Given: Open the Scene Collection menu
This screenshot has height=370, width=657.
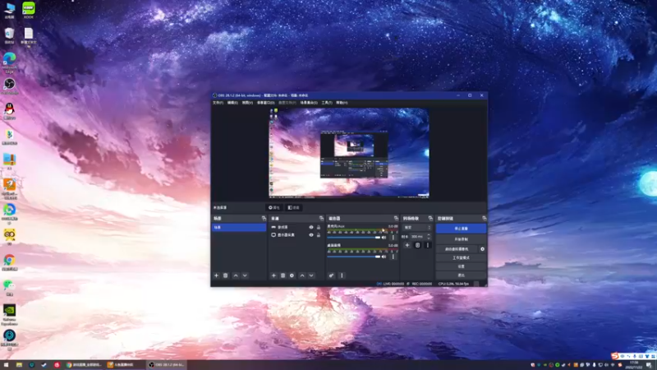Looking at the screenshot, I should pyautogui.click(x=309, y=103).
